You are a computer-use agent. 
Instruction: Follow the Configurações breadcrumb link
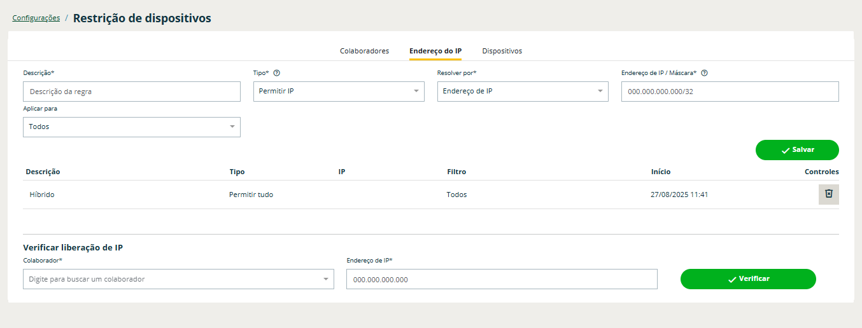coord(36,18)
